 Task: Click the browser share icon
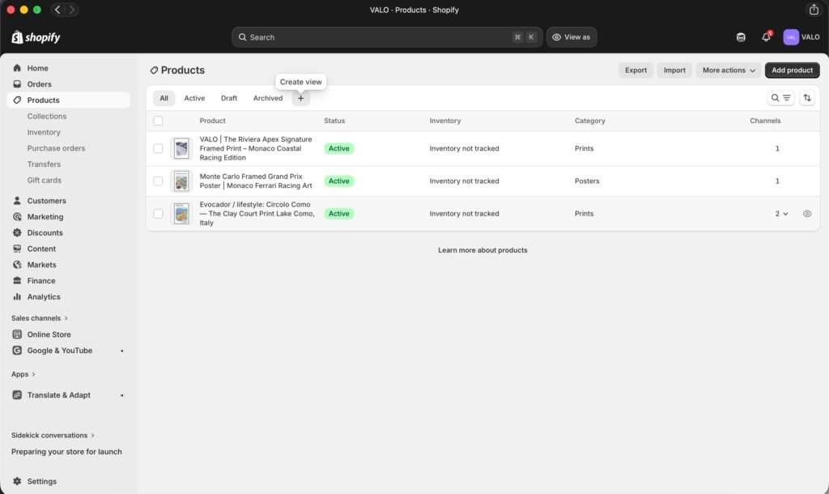coord(814,10)
